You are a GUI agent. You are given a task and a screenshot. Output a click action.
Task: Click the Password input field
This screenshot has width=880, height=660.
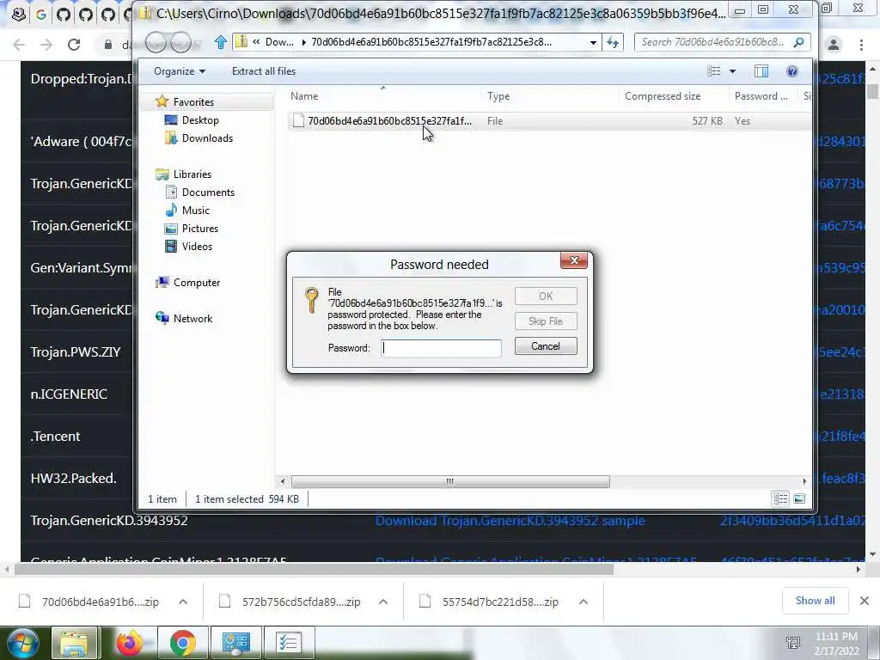coord(441,348)
